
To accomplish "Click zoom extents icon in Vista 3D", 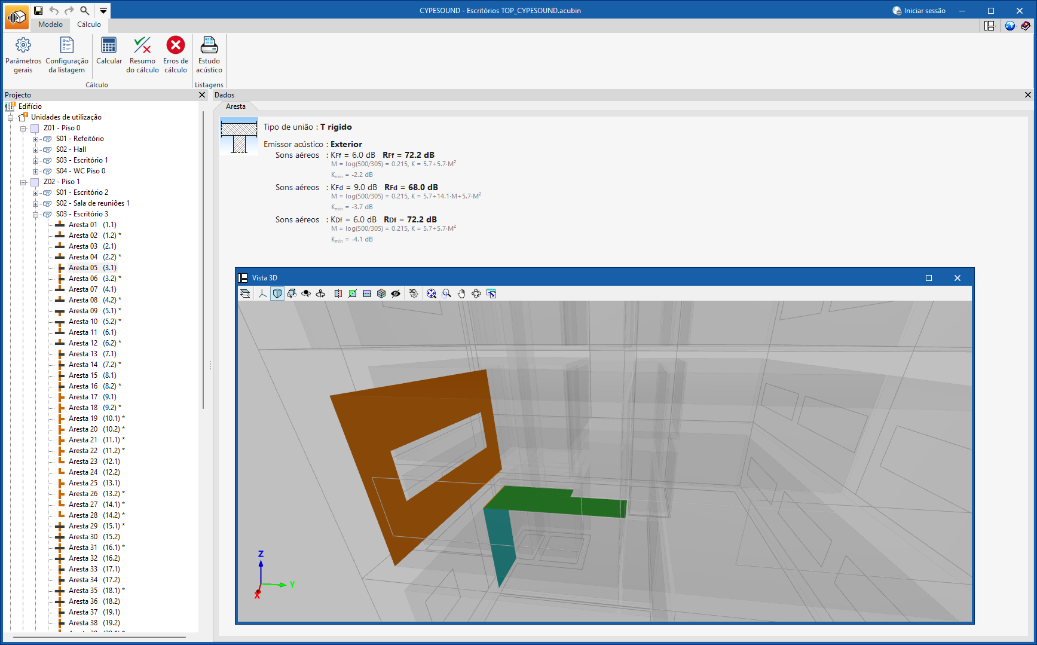I will pyautogui.click(x=432, y=294).
